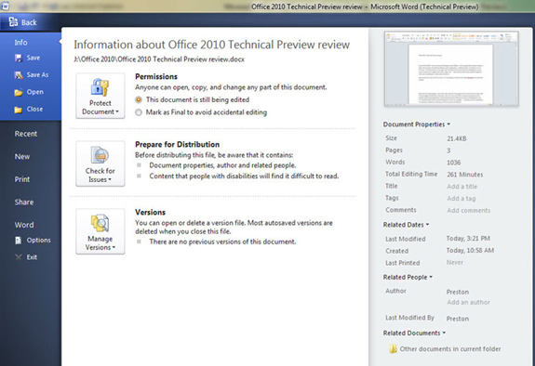Click the Permissions heading
This screenshot has height=366, width=535.
click(156, 77)
